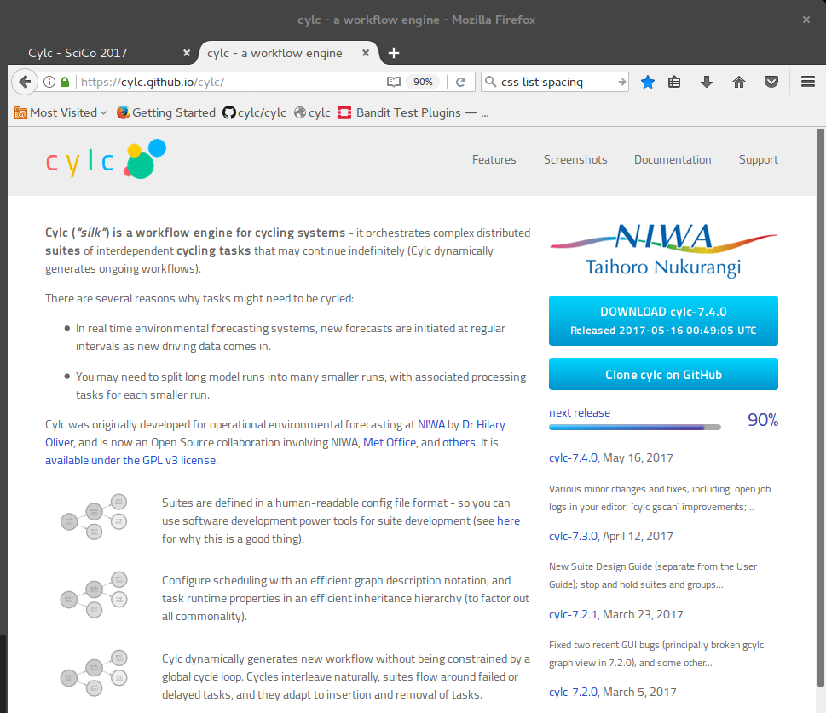Viewport: 826px width, 713px height.
Task: Click the next release progress bar
Action: pos(635,428)
